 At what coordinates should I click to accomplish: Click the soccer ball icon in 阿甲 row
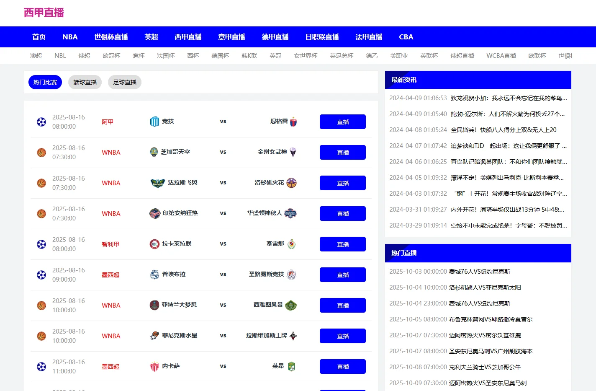pos(41,122)
